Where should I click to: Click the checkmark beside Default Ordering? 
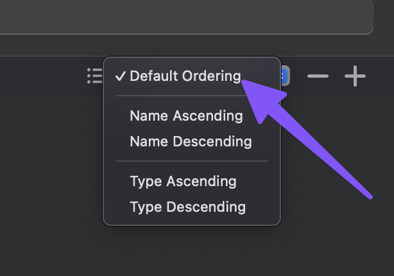[x=120, y=76]
